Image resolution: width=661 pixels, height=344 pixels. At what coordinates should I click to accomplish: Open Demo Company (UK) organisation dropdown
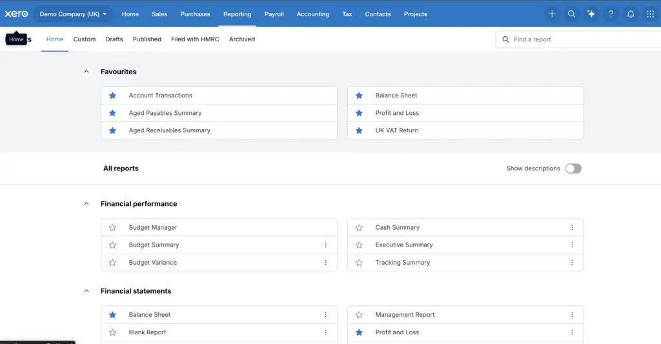pyautogui.click(x=73, y=14)
